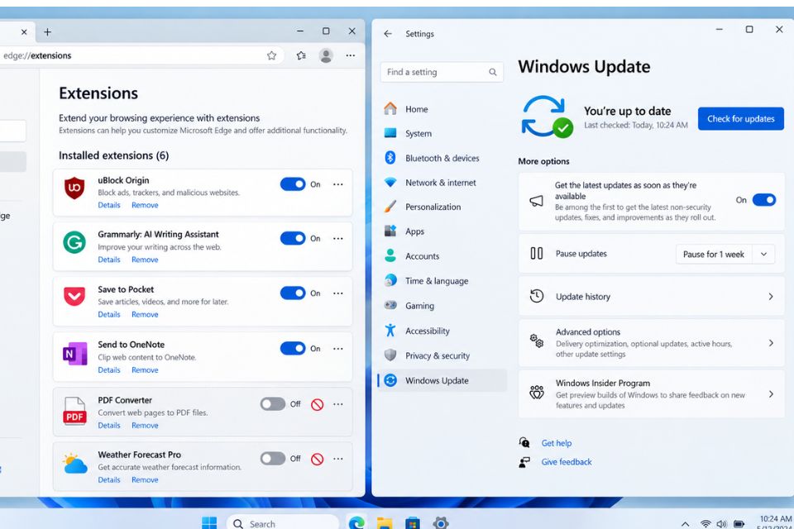This screenshot has width=794, height=529.
Task: Toggle Get the latest updates setting
Action: click(x=764, y=200)
